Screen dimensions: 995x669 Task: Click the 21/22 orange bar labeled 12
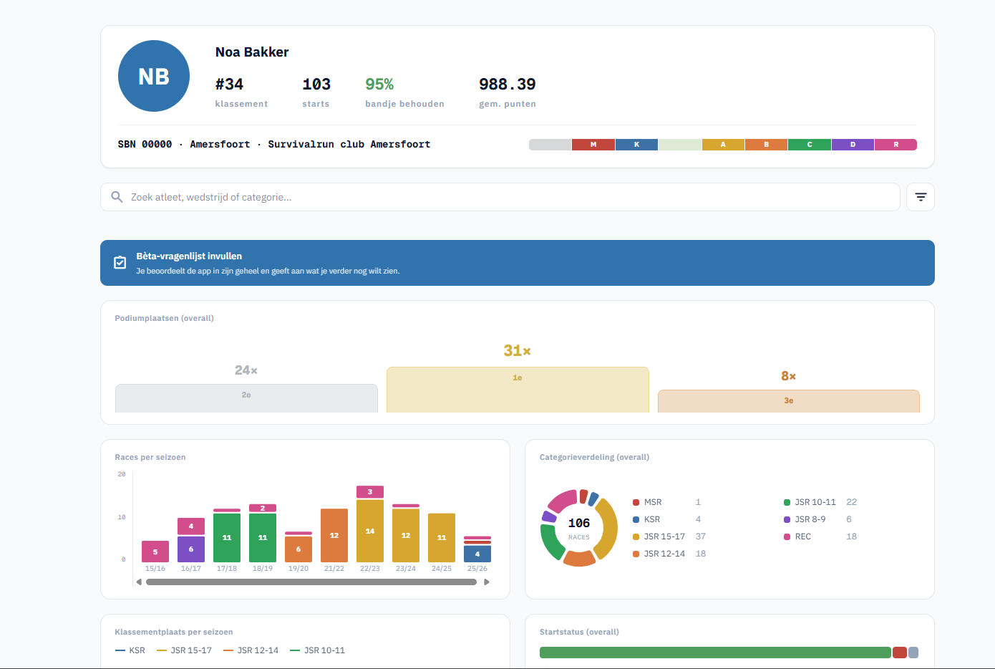pyautogui.click(x=334, y=535)
